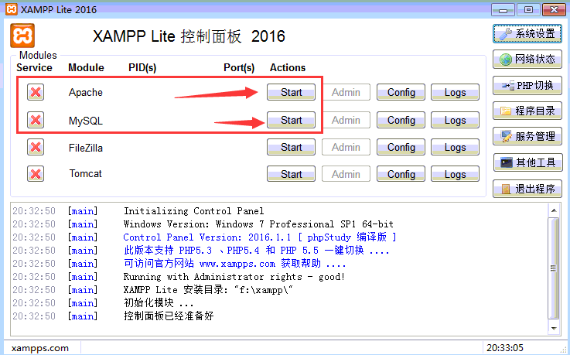The width and height of the screenshot is (570, 355).
Task: Open the PHP切换 version switcher
Action: coord(527,85)
